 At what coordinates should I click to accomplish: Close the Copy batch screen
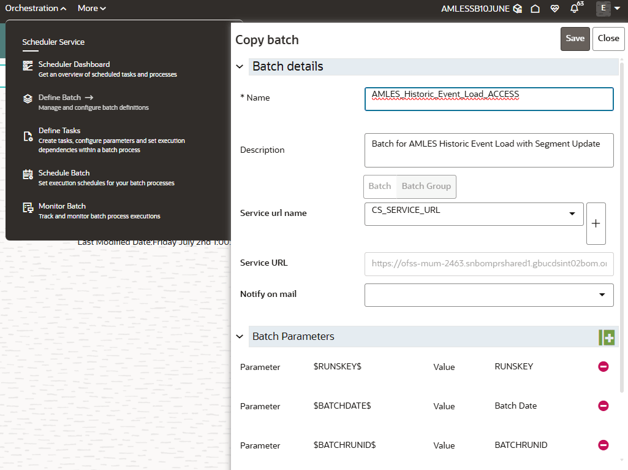tap(608, 38)
